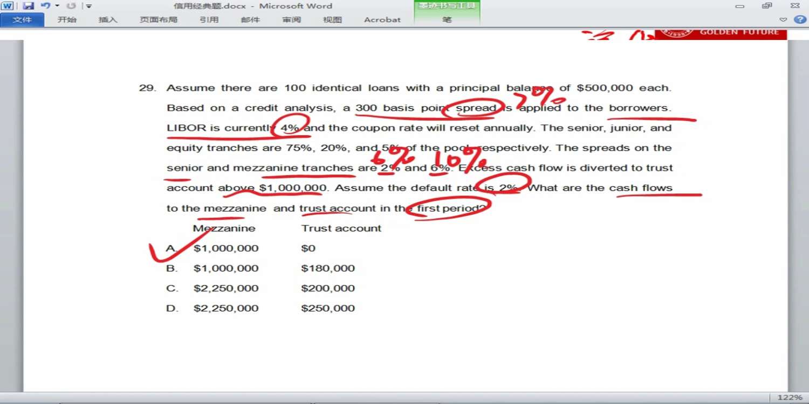Select the 笔 (Pens) ink tools tab

(x=447, y=20)
